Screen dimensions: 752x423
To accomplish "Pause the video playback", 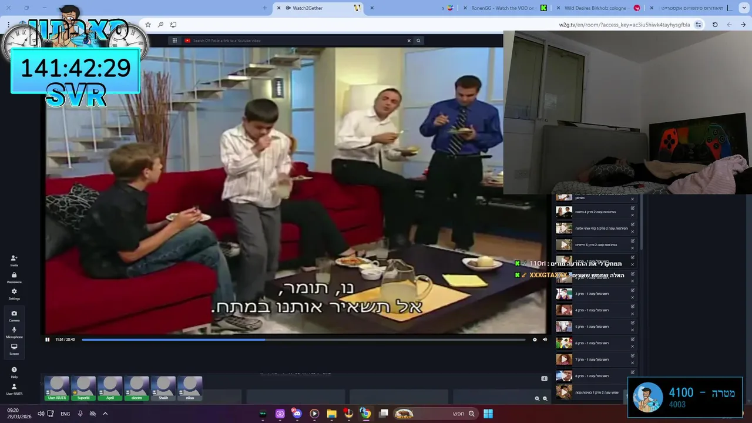I will tap(48, 340).
